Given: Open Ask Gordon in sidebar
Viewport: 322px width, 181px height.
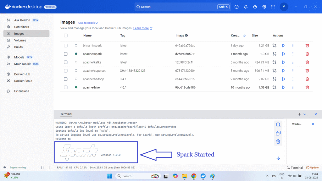Looking at the screenshot, I should pos(26,20).
